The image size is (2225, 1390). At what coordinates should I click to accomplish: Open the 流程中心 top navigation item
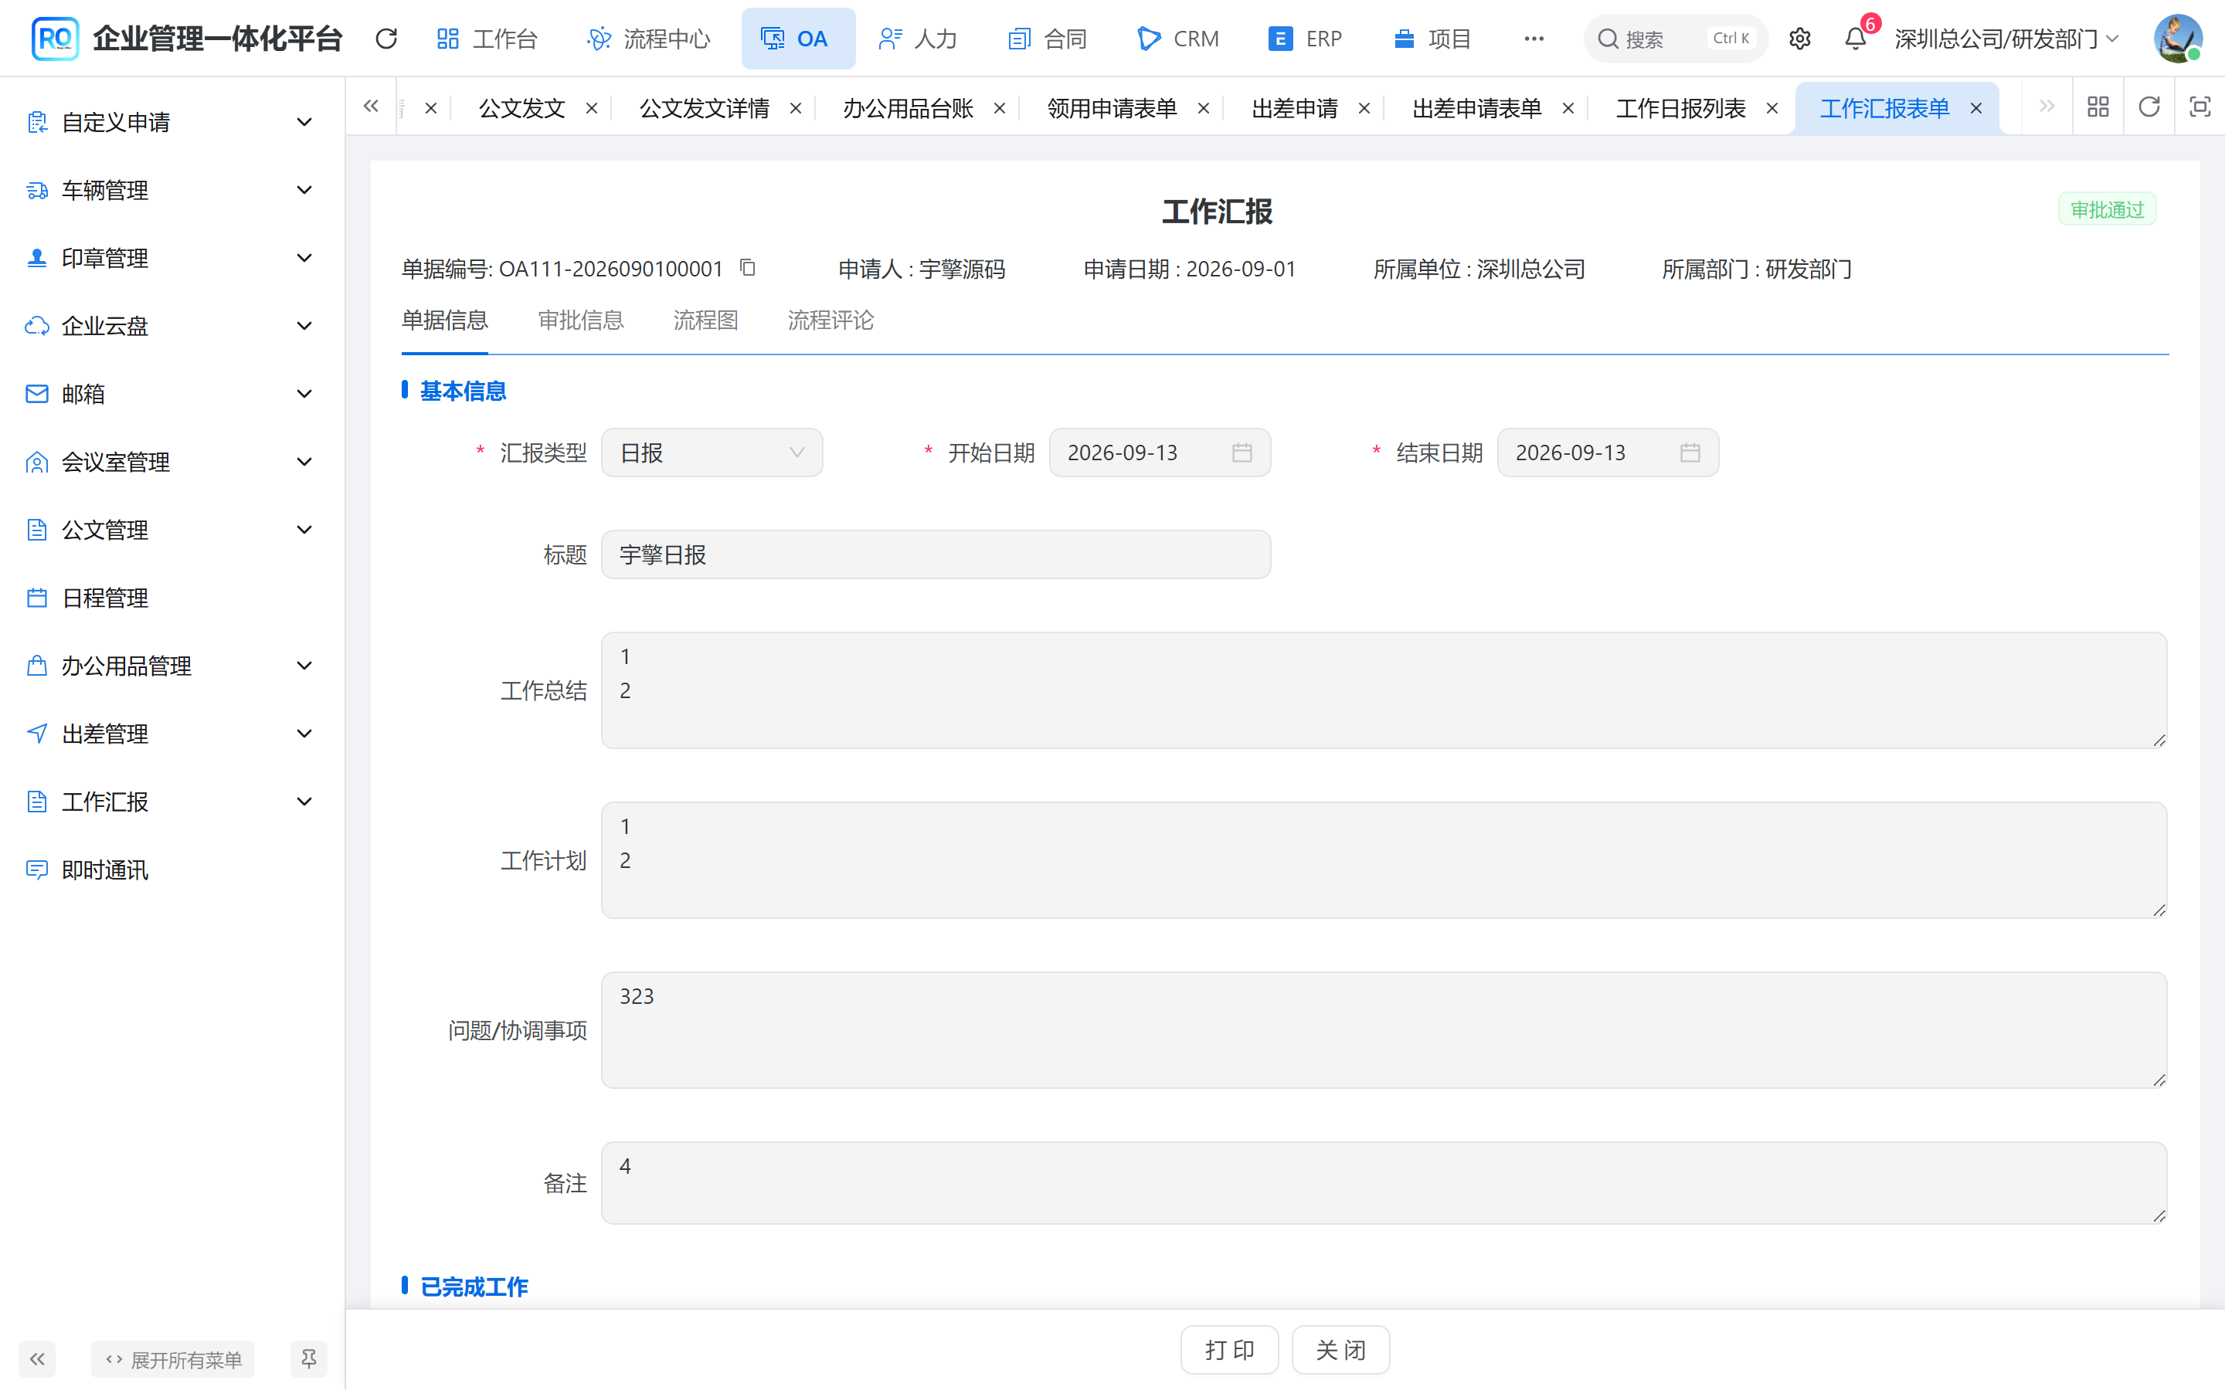coord(648,39)
